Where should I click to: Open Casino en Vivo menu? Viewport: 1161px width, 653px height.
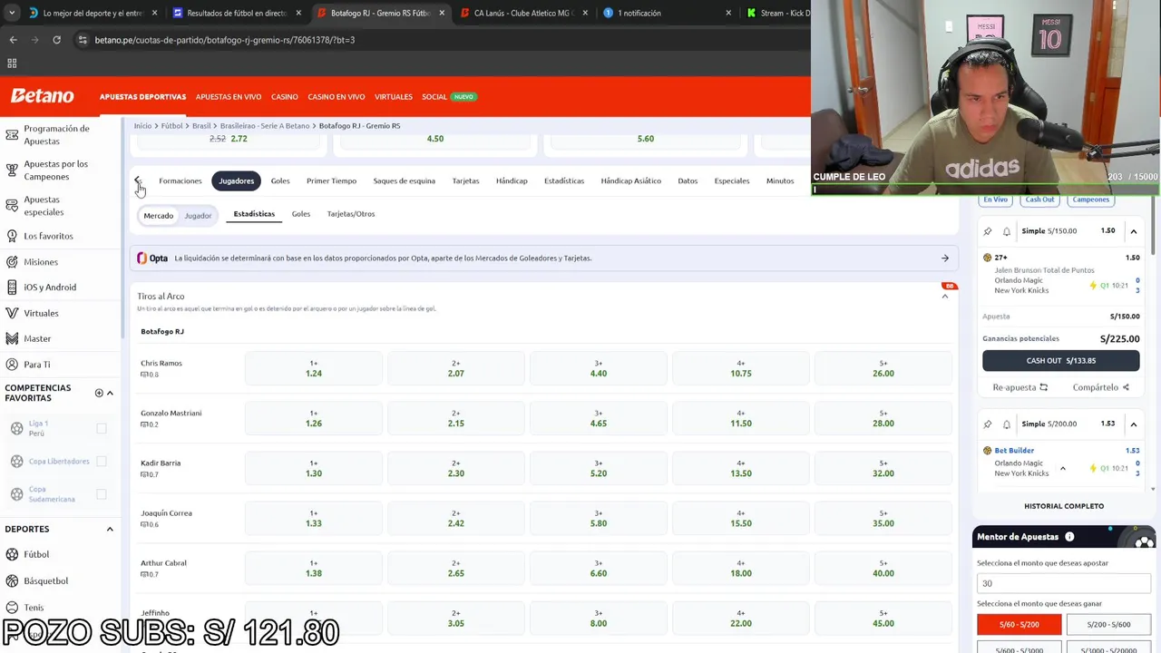tap(337, 97)
